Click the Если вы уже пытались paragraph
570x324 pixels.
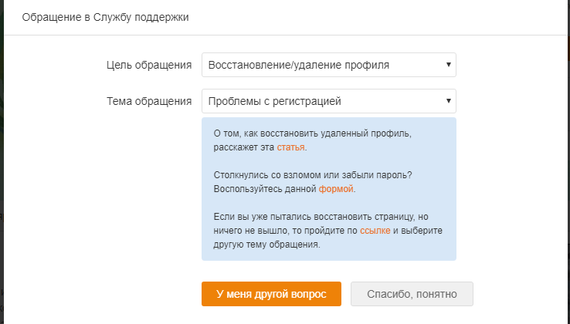click(328, 231)
